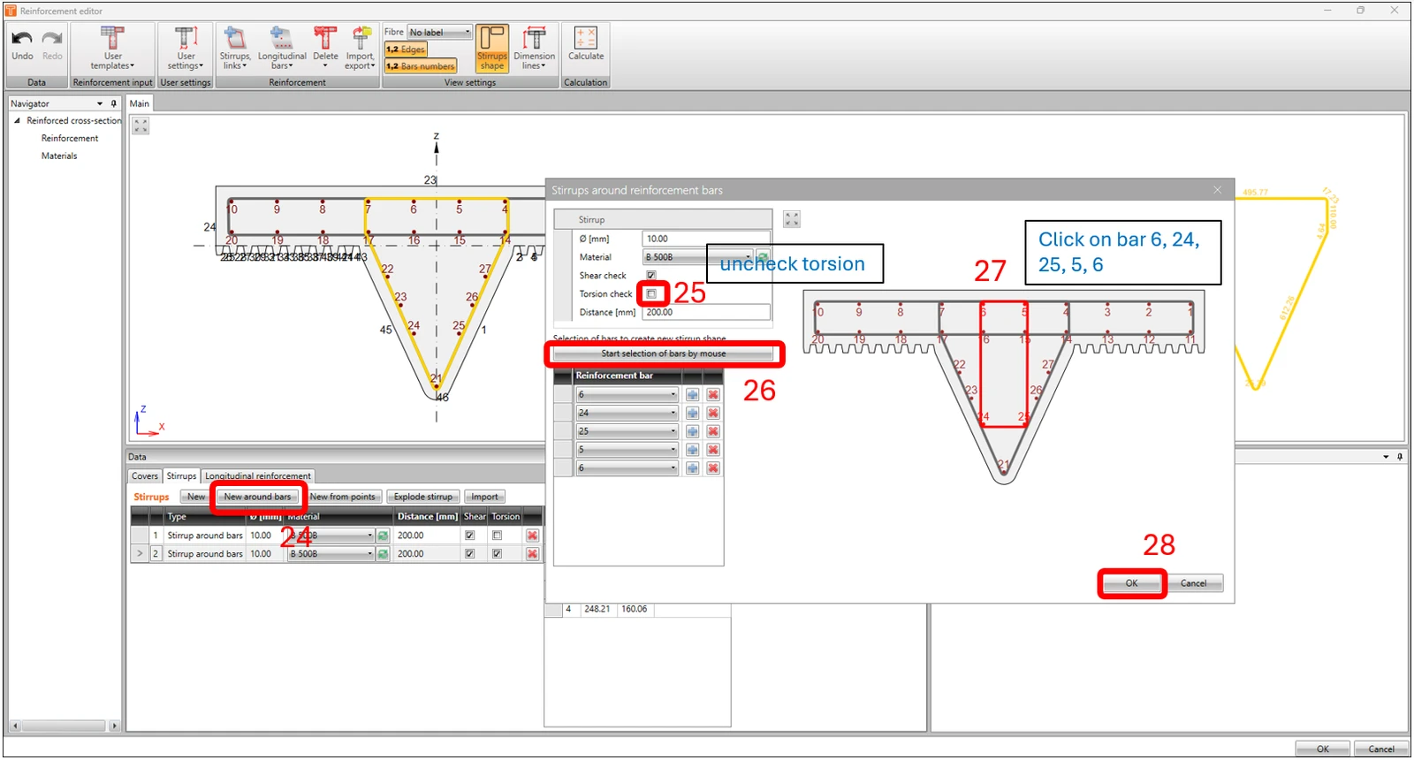Image resolution: width=1414 pixels, height=760 pixels.
Task: Switch to Longitudinal reinforcement tab
Action: tap(258, 476)
